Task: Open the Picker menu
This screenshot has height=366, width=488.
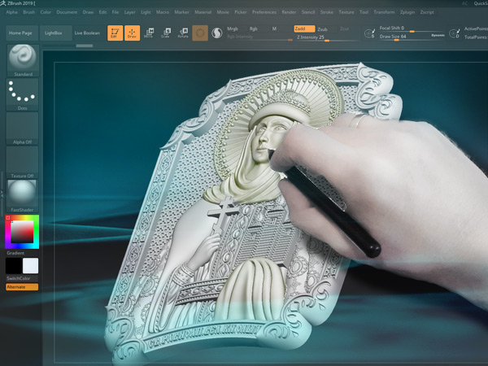Action: [241, 12]
